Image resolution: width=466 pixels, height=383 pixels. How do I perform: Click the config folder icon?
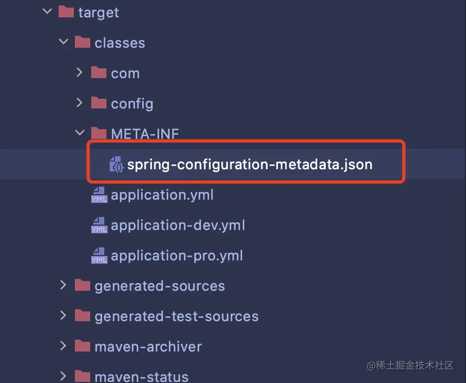pyautogui.click(x=99, y=103)
